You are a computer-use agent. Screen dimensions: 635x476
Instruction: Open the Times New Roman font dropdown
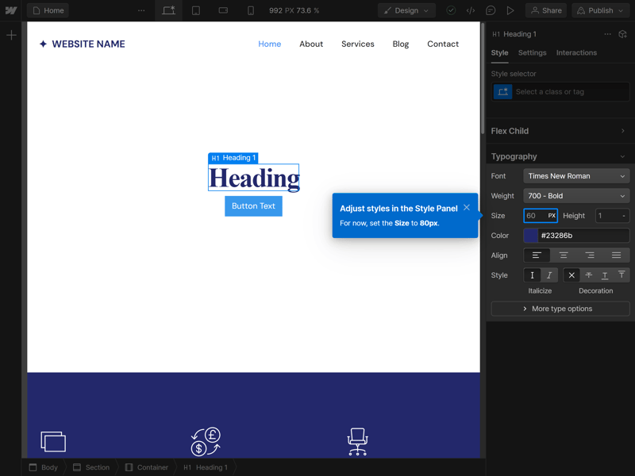(576, 176)
